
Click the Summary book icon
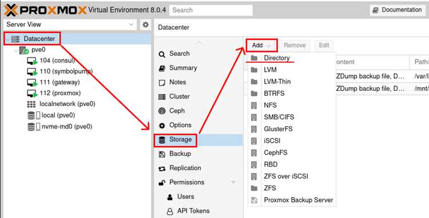(x=162, y=68)
